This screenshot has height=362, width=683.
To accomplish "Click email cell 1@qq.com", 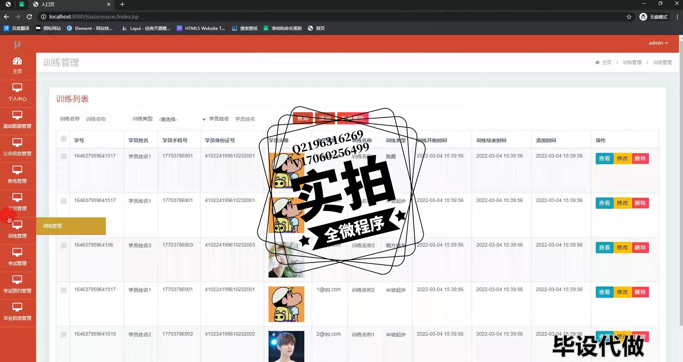I will tap(329, 289).
